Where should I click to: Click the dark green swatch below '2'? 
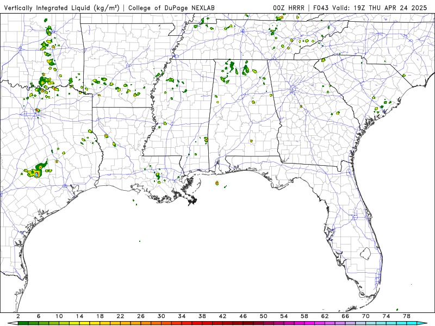(x=23, y=323)
